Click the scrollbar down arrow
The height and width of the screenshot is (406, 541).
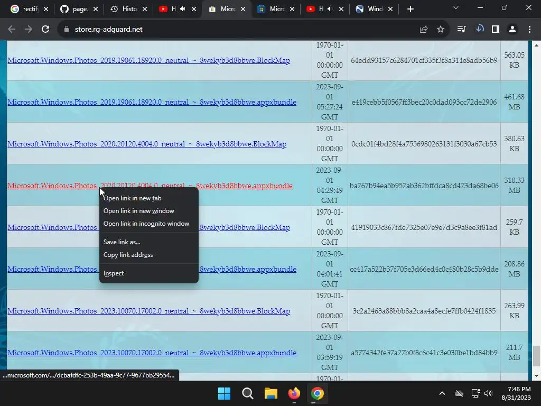pyautogui.click(x=536, y=376)
